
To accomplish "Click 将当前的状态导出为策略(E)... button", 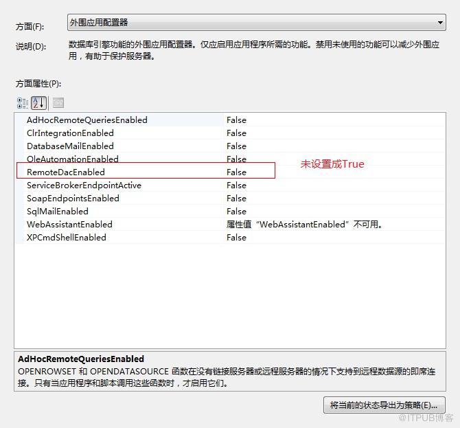I will [x=384, y=405].
